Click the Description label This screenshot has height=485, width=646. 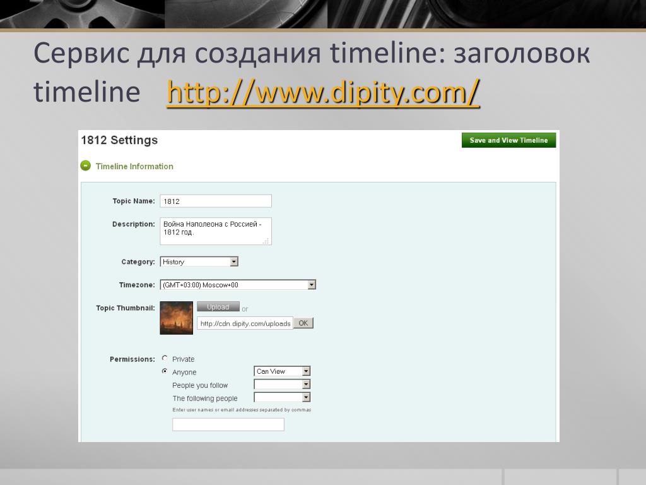point(134,224)
